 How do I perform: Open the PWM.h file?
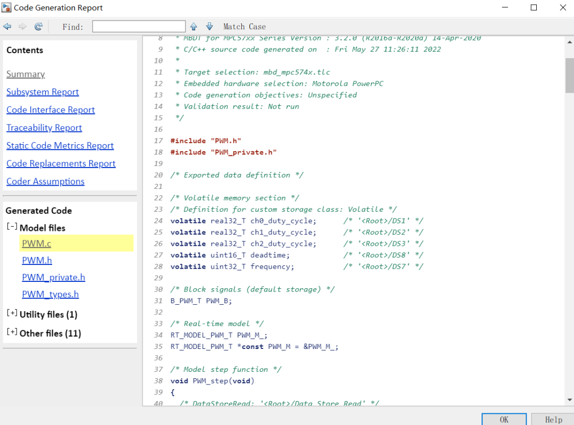37,261
